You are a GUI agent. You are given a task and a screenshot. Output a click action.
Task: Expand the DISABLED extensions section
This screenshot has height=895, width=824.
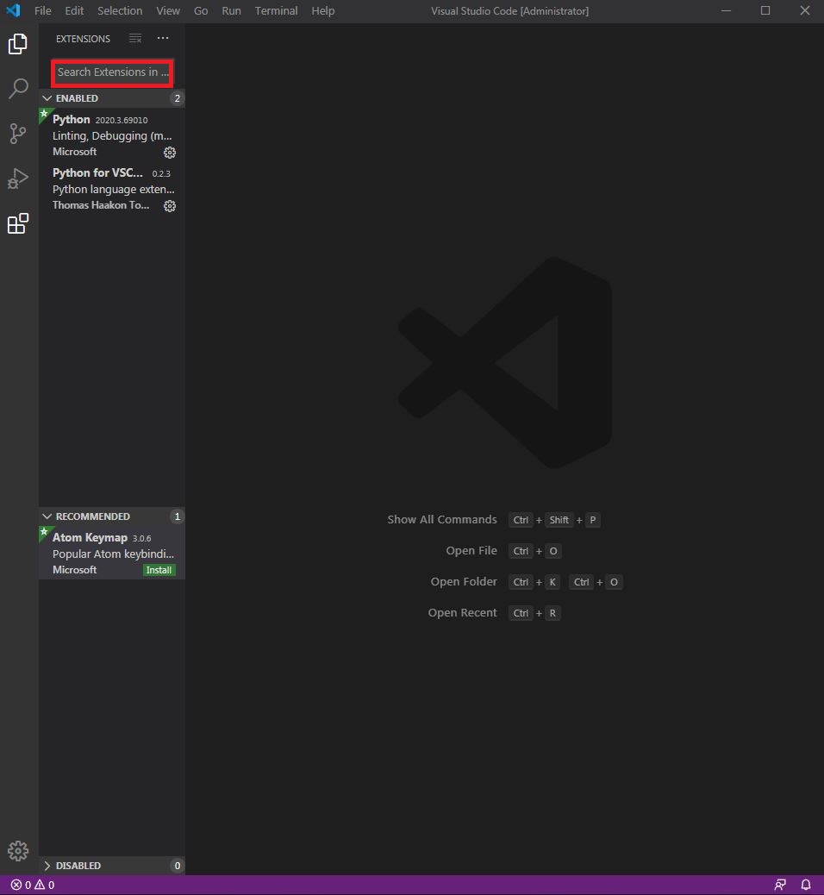pos(111,866)
